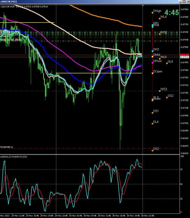
Task: Select the DL4 level marker
Action: point(152,123)
